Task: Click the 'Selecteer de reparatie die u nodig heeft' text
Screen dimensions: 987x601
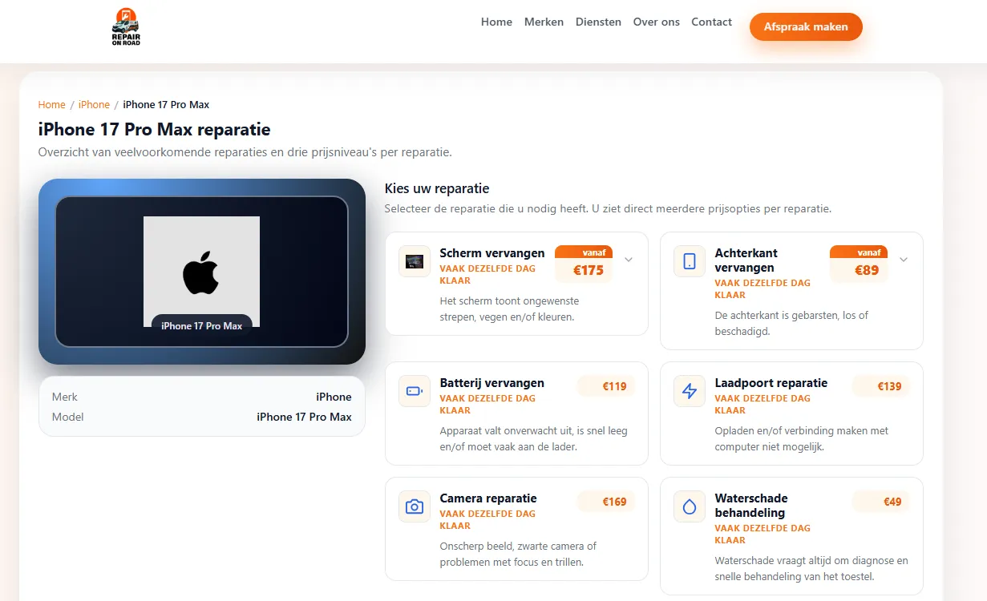Action: pyautogui.click(x=608, y=208)
